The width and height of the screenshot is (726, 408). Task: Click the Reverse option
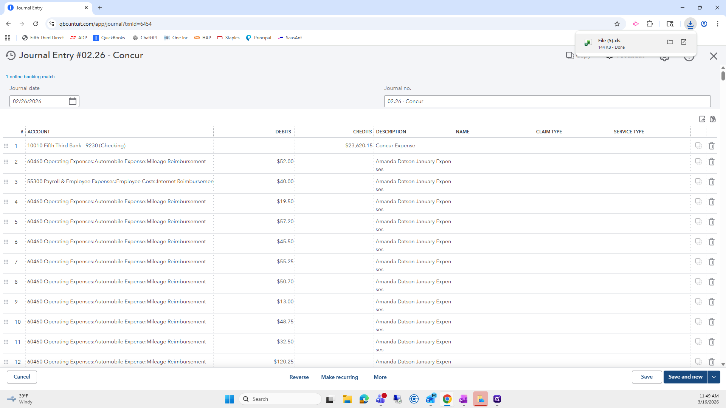pyautogui.click(x=299, y=377)
